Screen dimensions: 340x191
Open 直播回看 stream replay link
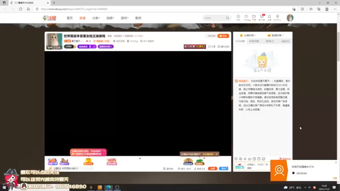275,35
